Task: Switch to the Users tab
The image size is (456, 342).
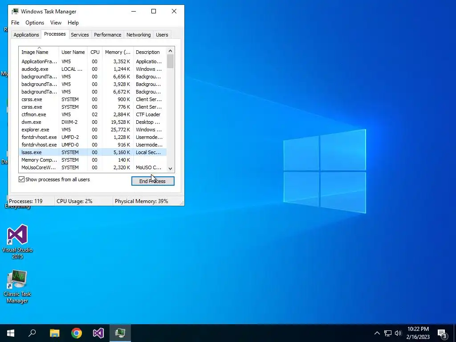Action: point(162,35)
